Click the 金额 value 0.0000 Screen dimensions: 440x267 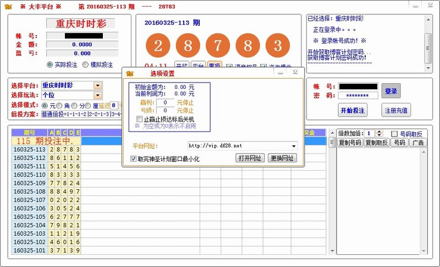coord(82,45)
